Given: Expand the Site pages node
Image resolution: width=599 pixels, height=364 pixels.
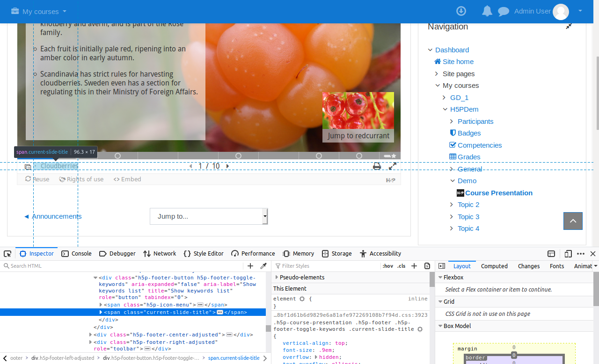Looking at the screenshot, I should tap(437, 74).
